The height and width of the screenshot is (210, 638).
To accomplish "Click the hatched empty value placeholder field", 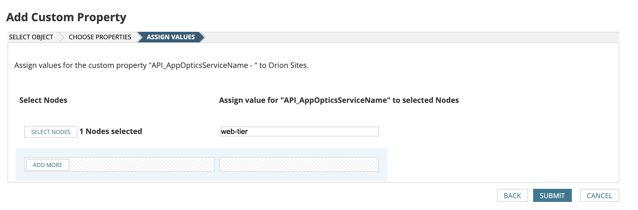I will (x=299, y=165).
